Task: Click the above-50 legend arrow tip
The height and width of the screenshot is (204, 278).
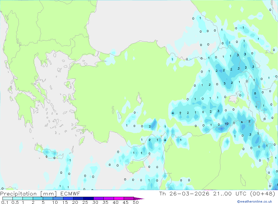Action: click(139, 198)
